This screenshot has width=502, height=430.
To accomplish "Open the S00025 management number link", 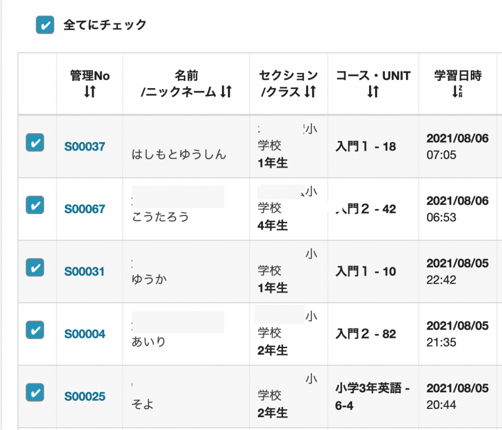I will (85, 396).
